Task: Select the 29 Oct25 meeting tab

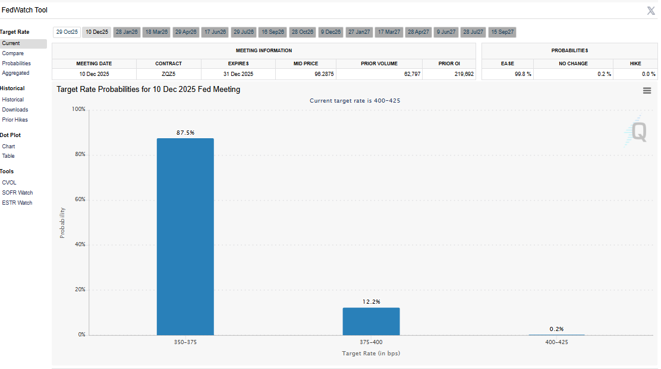Action: (67, 32)
